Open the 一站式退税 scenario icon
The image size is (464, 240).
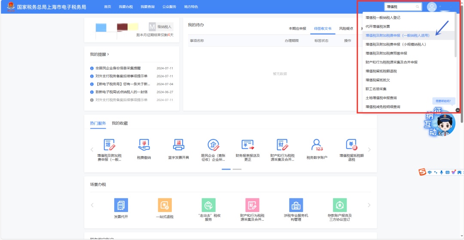point(165,205)
